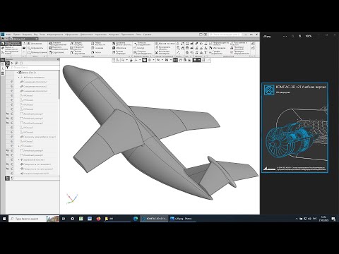
Task: Click the active filter funnel in view toolbar
Action: (x=195, y=60)
